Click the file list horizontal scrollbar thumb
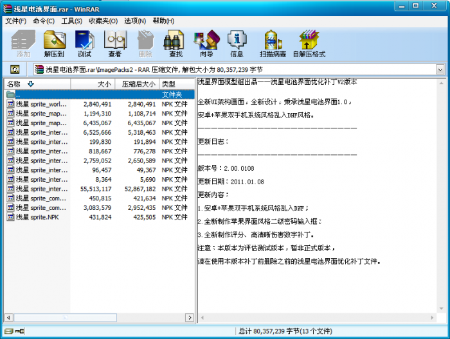The image size is (450, 339). coord(66,317)
